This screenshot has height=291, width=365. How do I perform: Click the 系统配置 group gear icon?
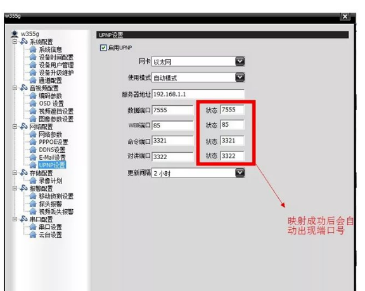tap(23, 42)
